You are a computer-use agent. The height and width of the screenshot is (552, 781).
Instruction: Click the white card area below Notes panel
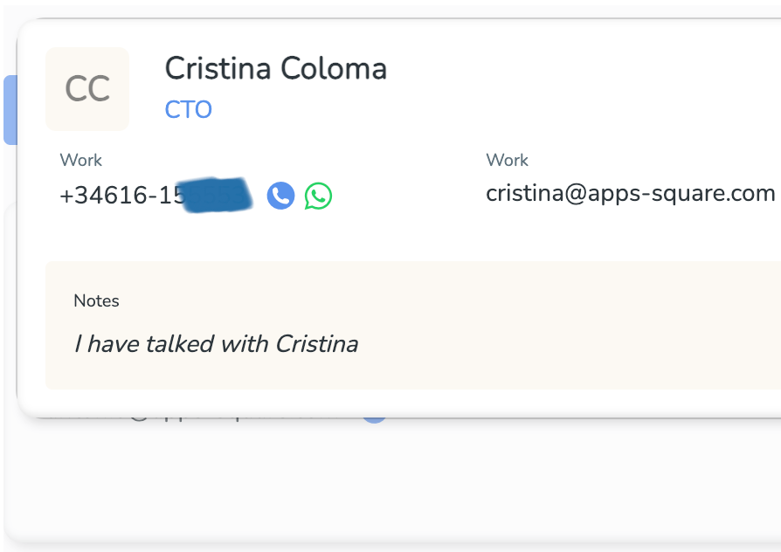[x=398, y=403]
